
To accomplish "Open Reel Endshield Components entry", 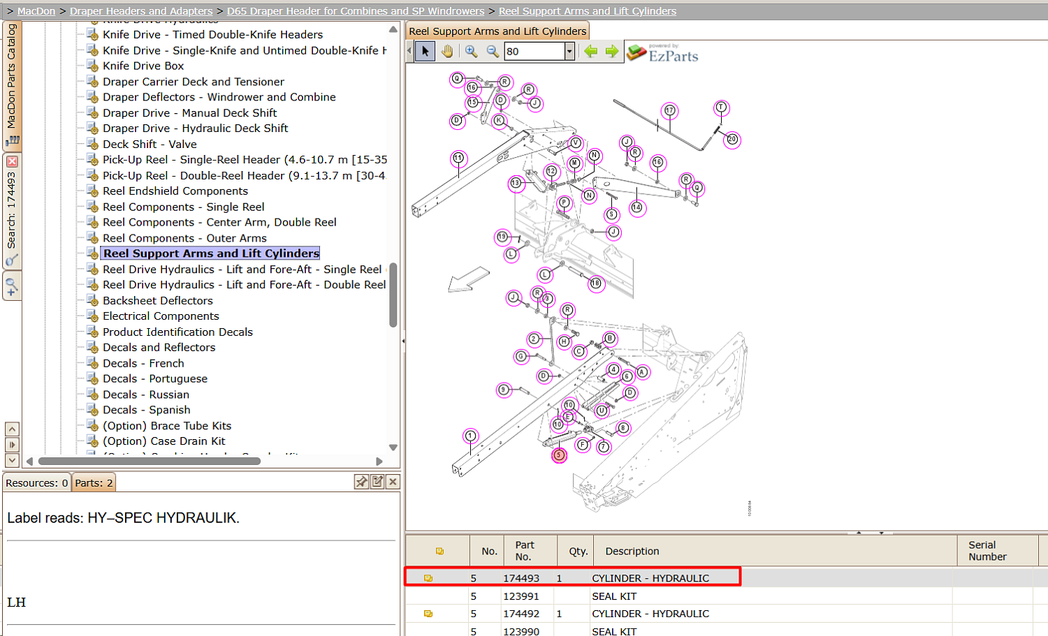I will tap(175, 191).
